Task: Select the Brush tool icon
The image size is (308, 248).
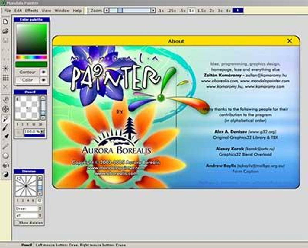Action: pyautogui.click(x=5, y=128)
